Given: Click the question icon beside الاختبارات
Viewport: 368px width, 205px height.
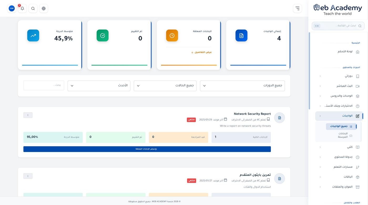Looking at the screenshot, I should point(357,106).
